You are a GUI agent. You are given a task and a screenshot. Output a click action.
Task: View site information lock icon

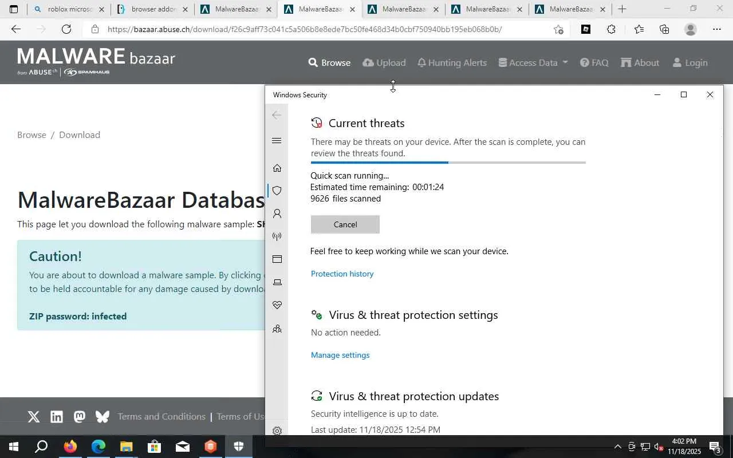(x=95, y=29)
